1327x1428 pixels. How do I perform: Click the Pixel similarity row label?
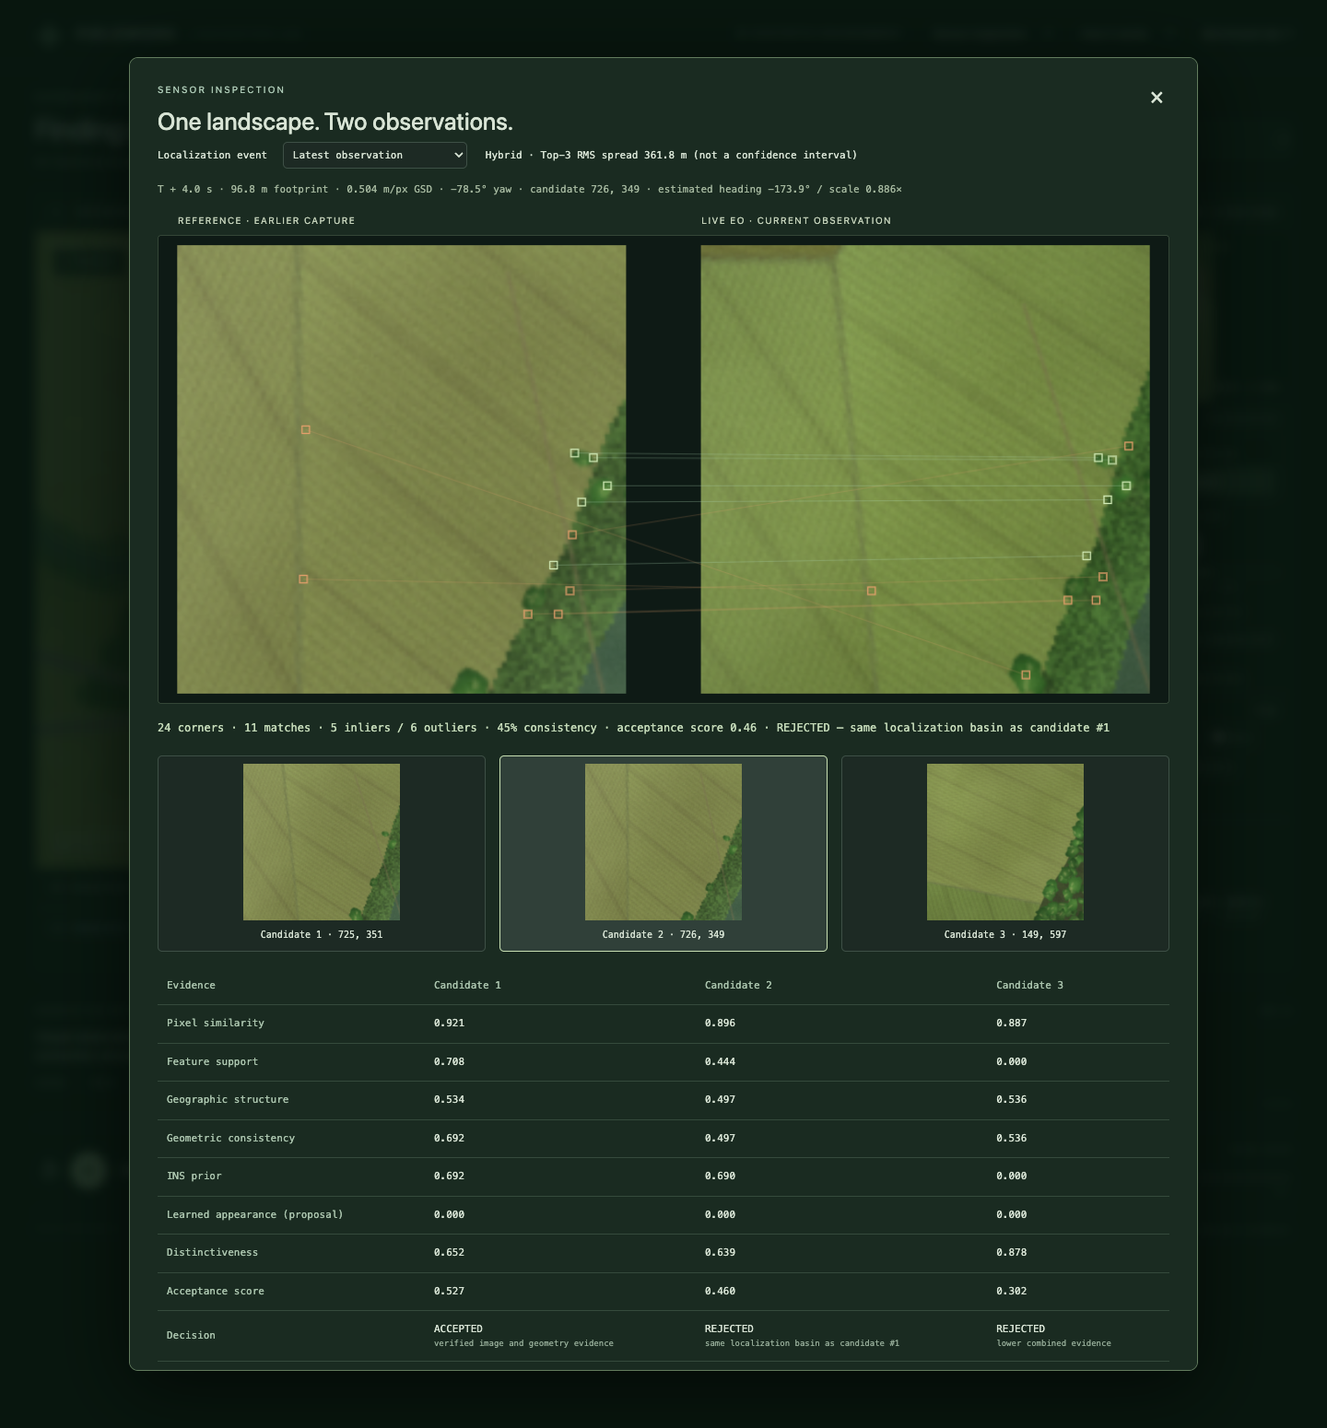tap(216, 1023)
